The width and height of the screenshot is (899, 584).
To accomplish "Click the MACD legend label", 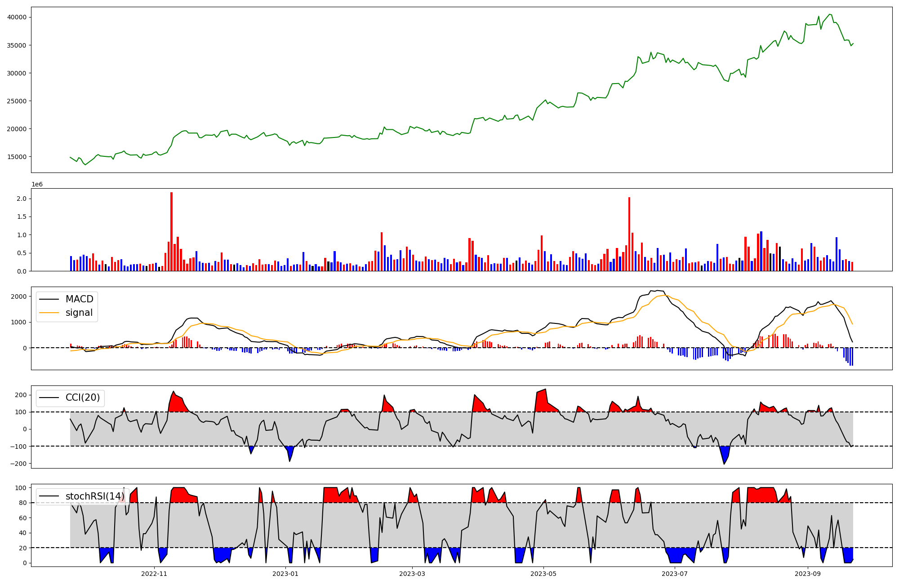I will pyautogui.click(x=79, y=299).
